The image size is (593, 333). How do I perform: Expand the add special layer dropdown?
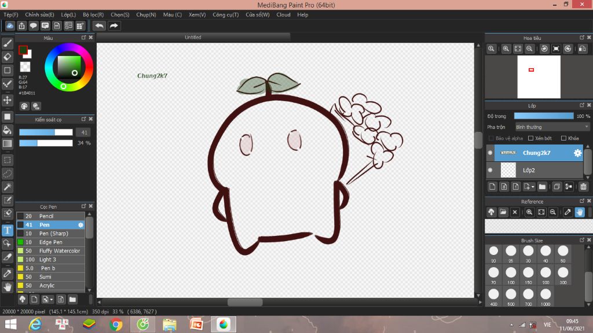(x=529, y=187)
